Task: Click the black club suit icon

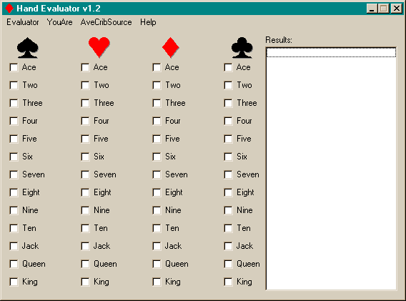Action: (242, 48)
